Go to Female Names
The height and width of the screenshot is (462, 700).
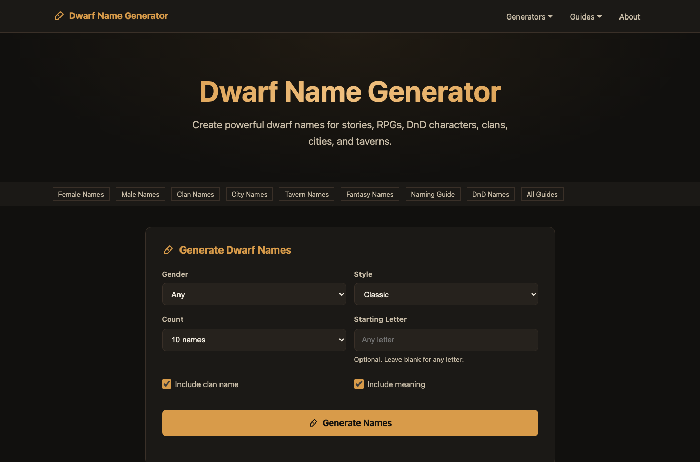(81, 194)
